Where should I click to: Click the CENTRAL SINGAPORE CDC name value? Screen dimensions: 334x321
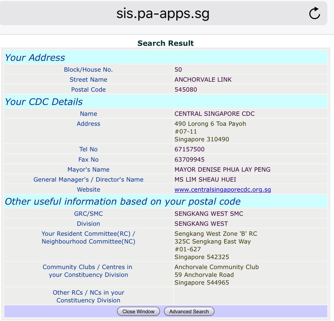214,114
